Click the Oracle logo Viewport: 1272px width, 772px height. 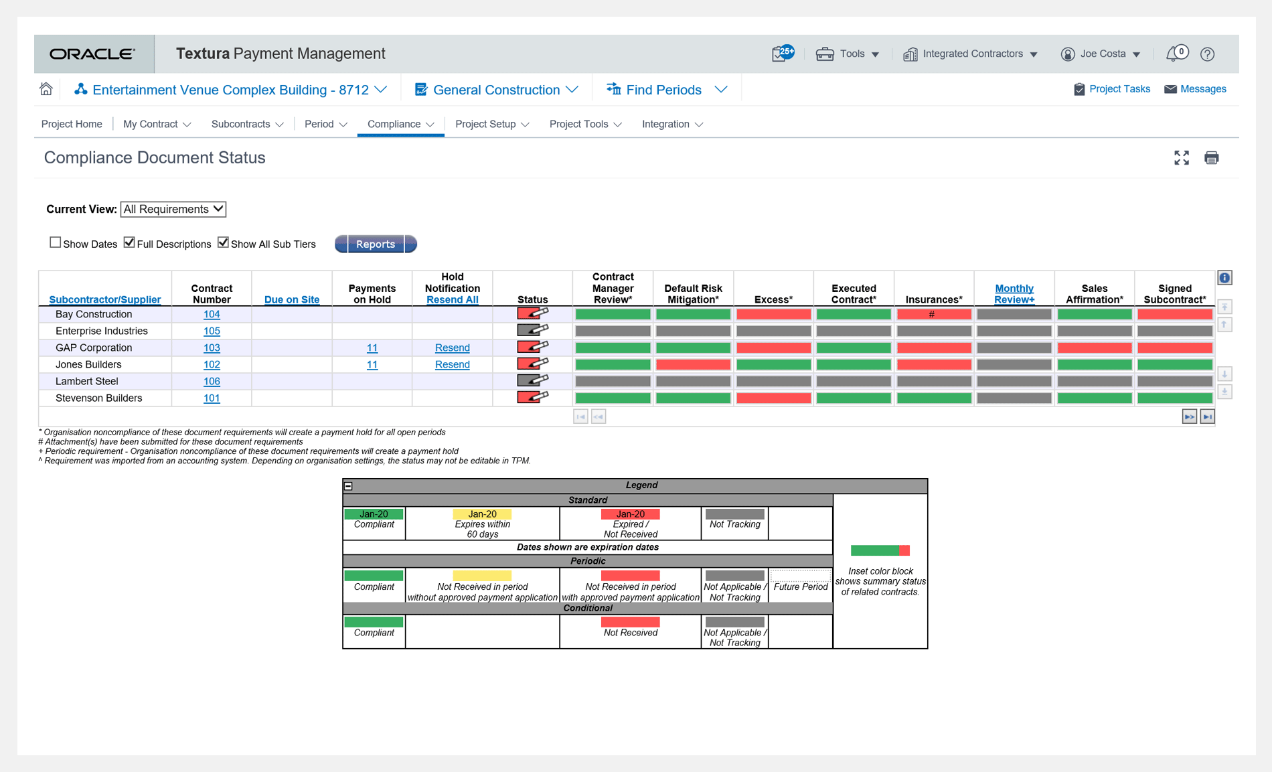pyautogui.click(x=92, y=54)
